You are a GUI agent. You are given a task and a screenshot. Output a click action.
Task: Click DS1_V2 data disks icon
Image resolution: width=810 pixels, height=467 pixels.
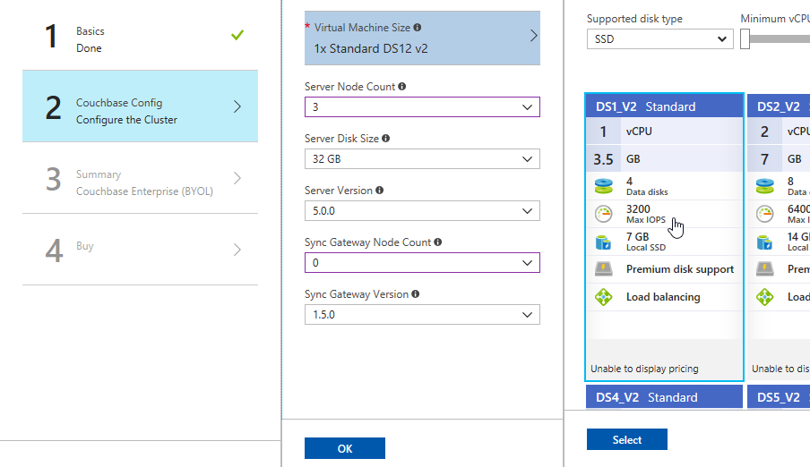603,186
